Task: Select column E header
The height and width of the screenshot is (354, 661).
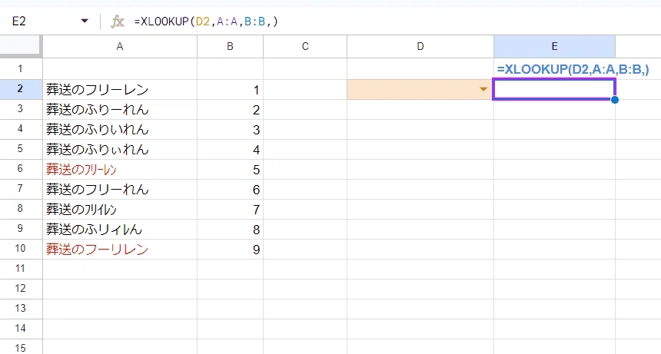Action: tap(554, 47)
